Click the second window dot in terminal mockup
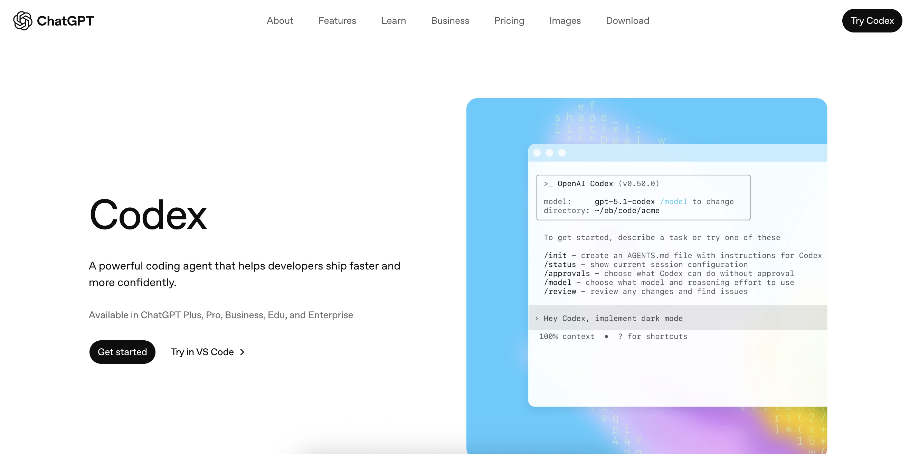This screenshot has width=919, height=454. click(549, 153)
